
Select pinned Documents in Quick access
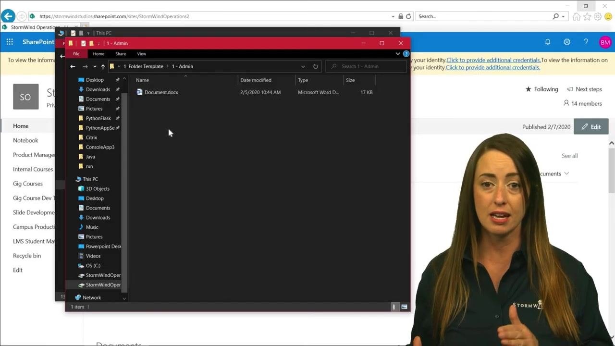[98, 99]
